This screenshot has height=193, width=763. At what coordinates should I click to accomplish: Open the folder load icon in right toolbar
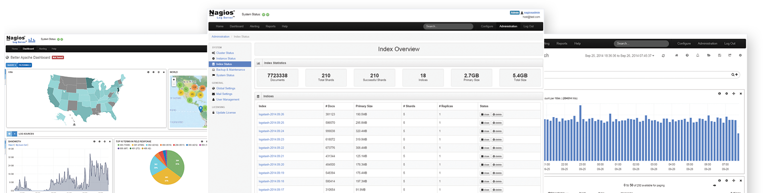(709, 55)
